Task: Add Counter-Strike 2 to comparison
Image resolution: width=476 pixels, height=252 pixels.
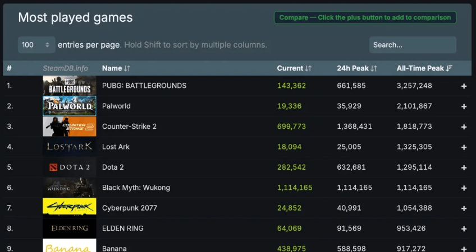Action: coord(464,127)
